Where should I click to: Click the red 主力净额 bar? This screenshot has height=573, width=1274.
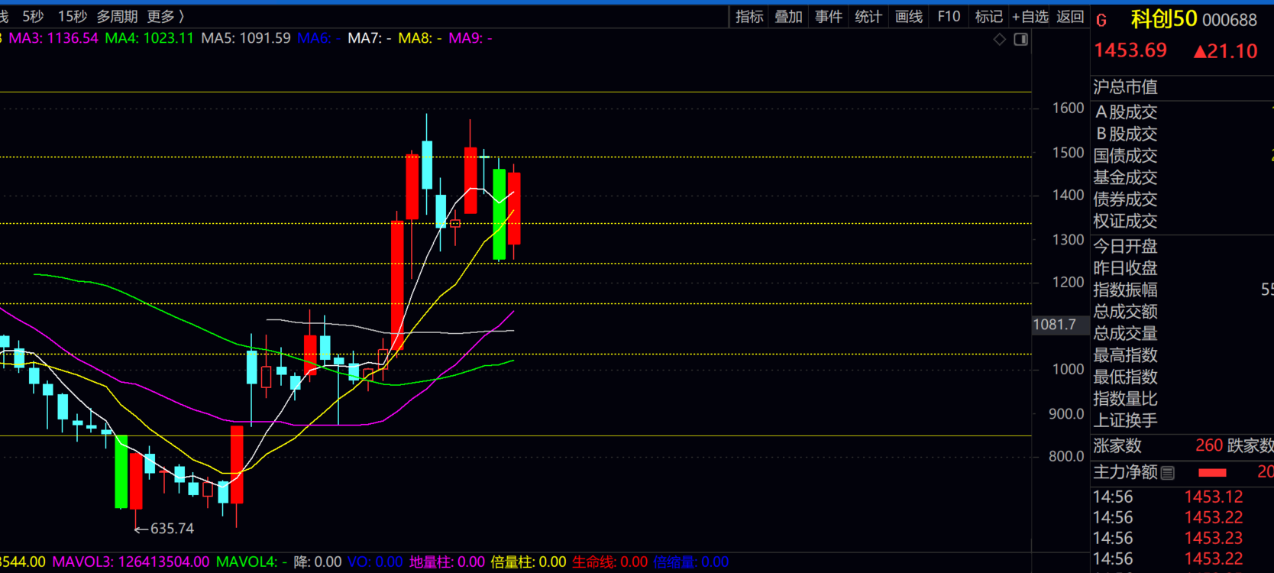1212,473
